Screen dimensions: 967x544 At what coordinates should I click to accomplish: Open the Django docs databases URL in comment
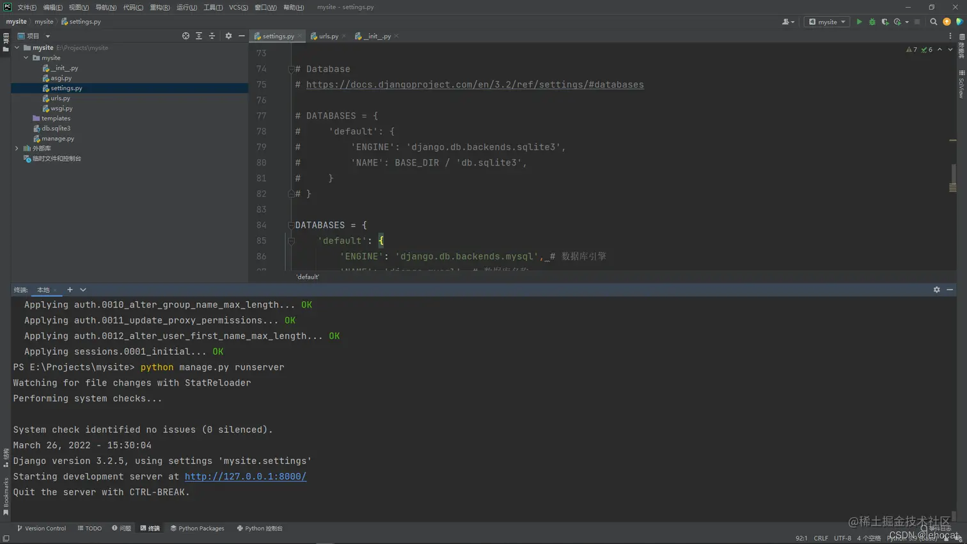click(x=475, y=84)
